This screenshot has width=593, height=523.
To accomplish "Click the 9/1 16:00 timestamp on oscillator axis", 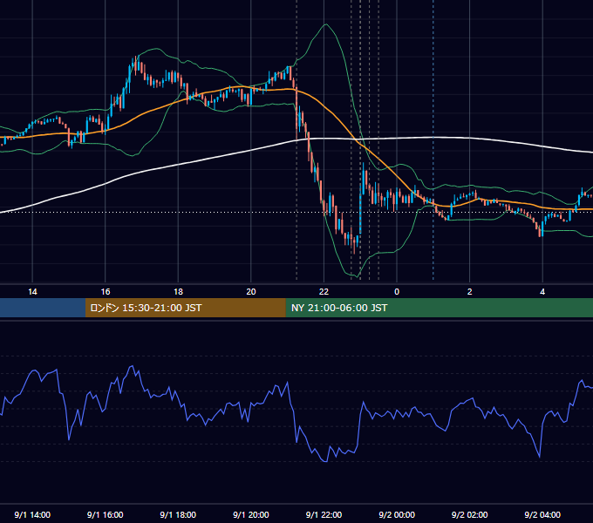I will tap(106, 514).
